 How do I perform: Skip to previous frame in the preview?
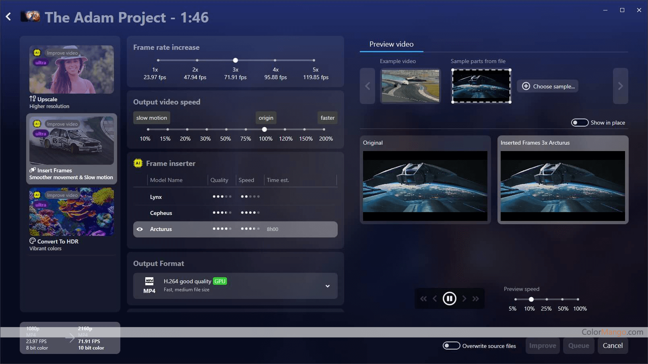(435, 299)
